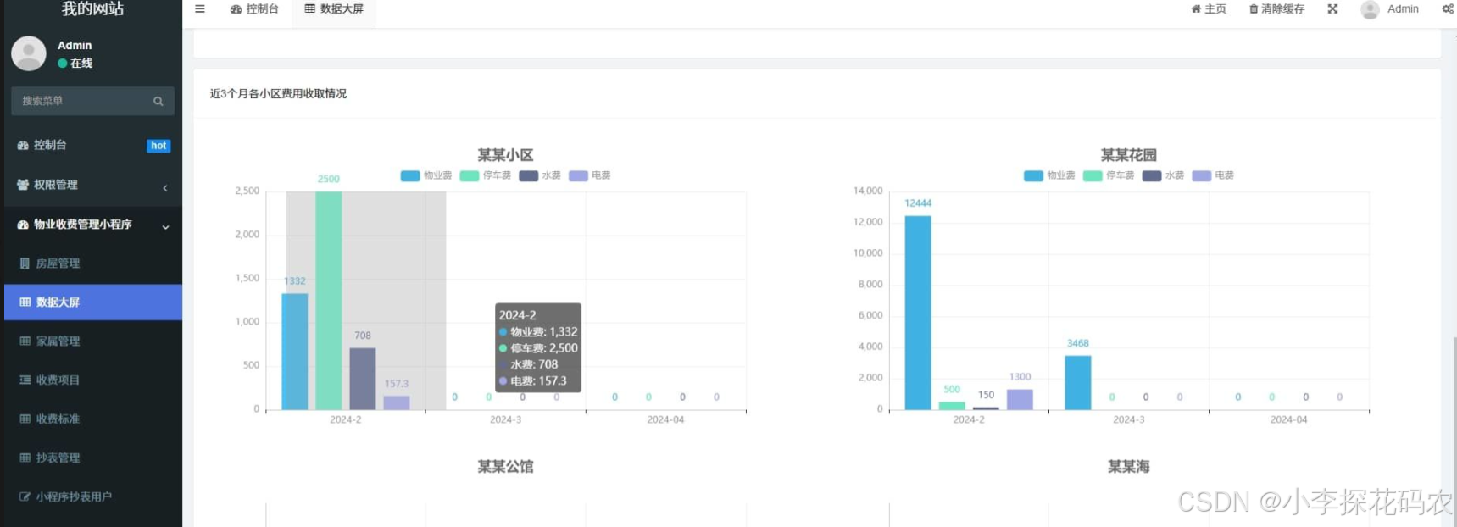Viewport: 1457px width, 527px height.
Task: Click the 在线 status indicator
Action: point(75,64)
